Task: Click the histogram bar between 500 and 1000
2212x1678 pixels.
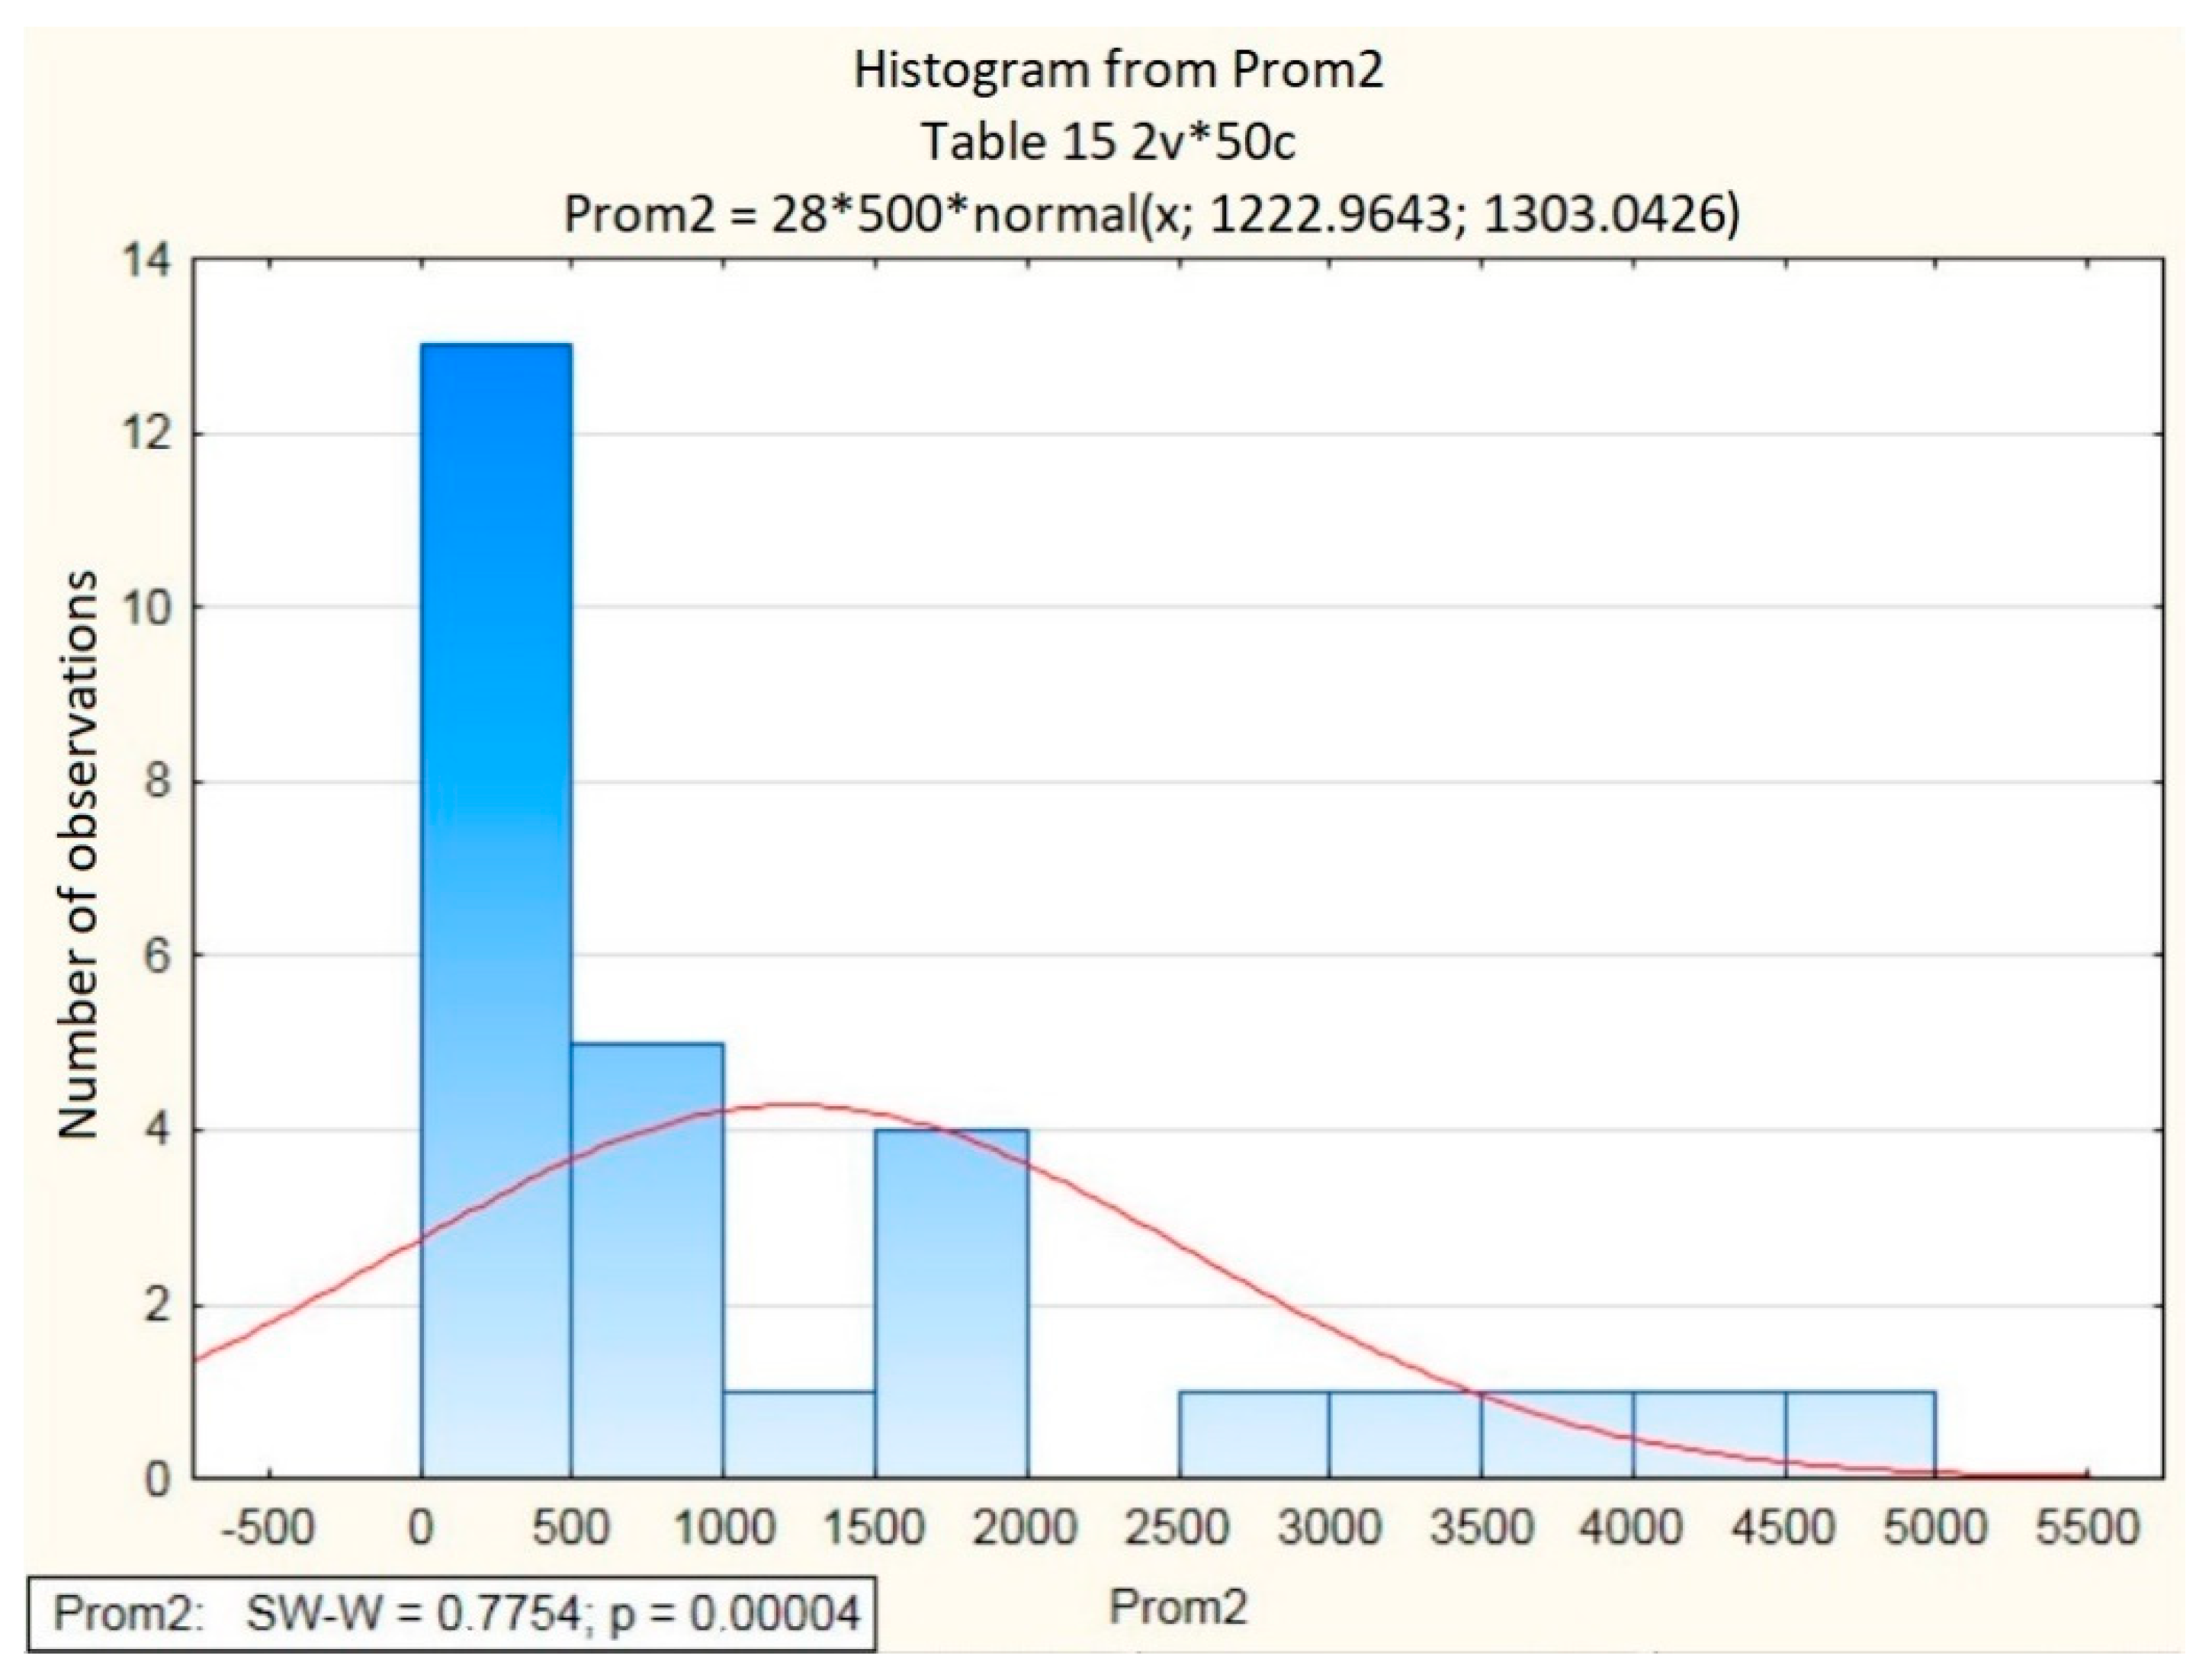Action: pos(647,1260)
